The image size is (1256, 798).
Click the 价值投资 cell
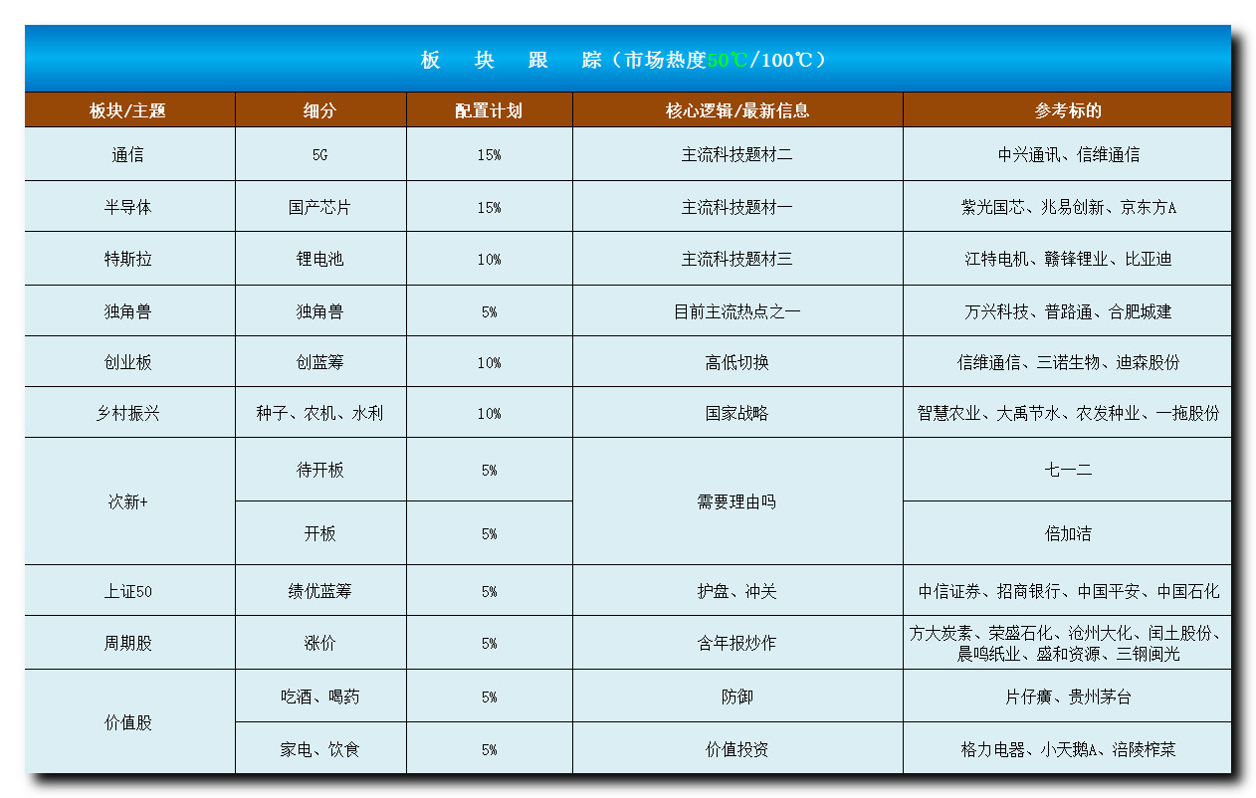737,748
